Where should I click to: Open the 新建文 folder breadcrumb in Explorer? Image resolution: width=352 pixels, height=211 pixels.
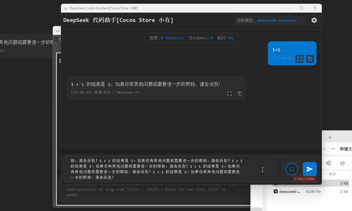tap(346, 149)
